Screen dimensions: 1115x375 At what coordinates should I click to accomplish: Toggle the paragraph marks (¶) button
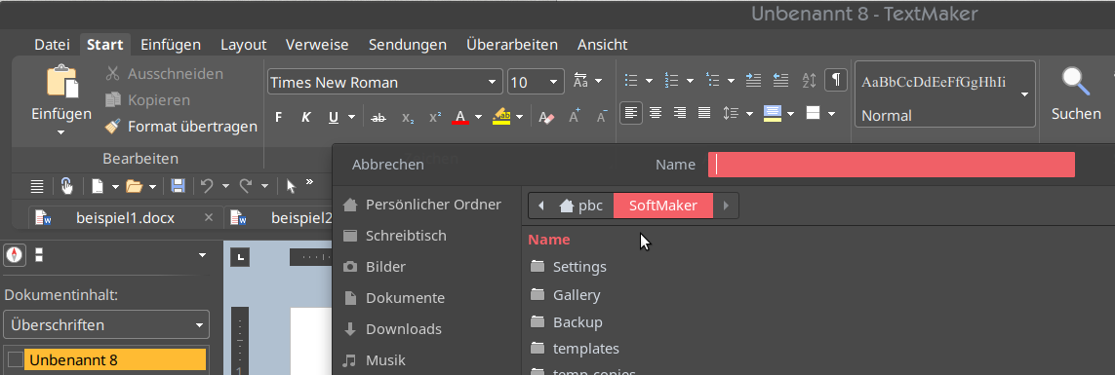tap(836, 80)
